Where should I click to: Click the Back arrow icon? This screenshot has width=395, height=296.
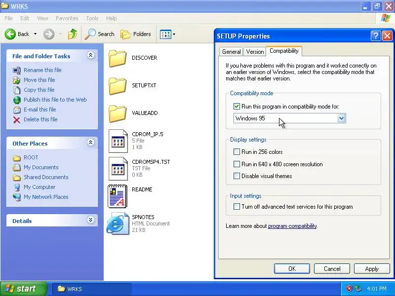(x=10, y=34)
